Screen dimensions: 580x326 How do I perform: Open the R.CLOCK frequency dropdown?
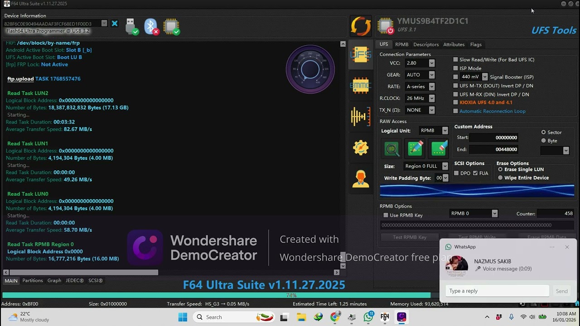coord(431,98)
